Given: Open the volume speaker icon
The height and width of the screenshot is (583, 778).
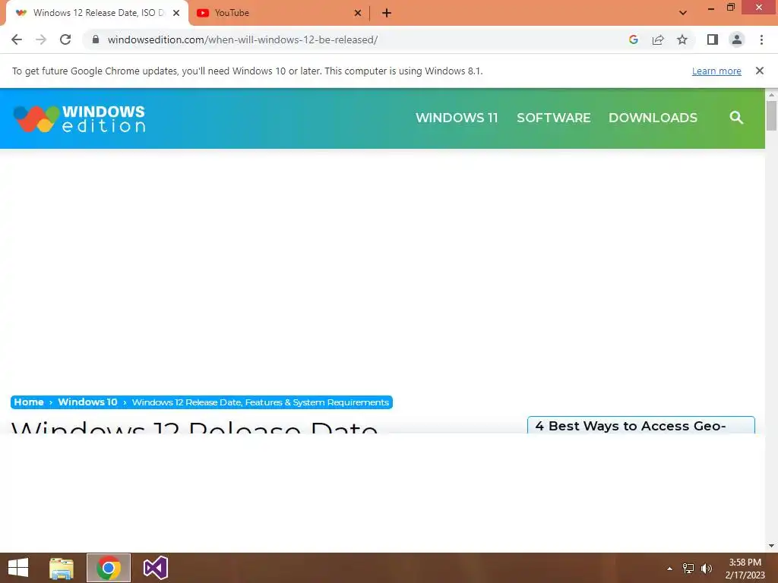Looking at the screenshot, I should (x=706, y=569).
